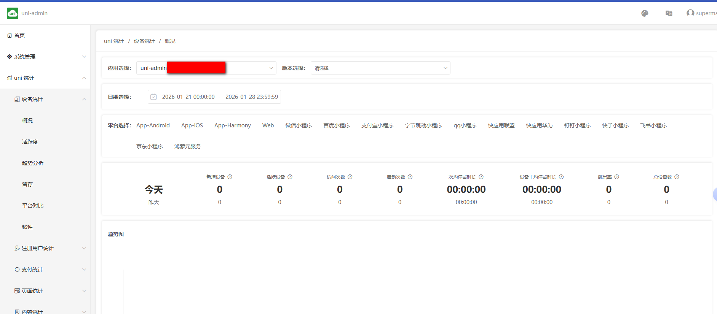Open 趋势分析 in the sidebar
This screenshot has width=717, height=314.
[33, 163]
